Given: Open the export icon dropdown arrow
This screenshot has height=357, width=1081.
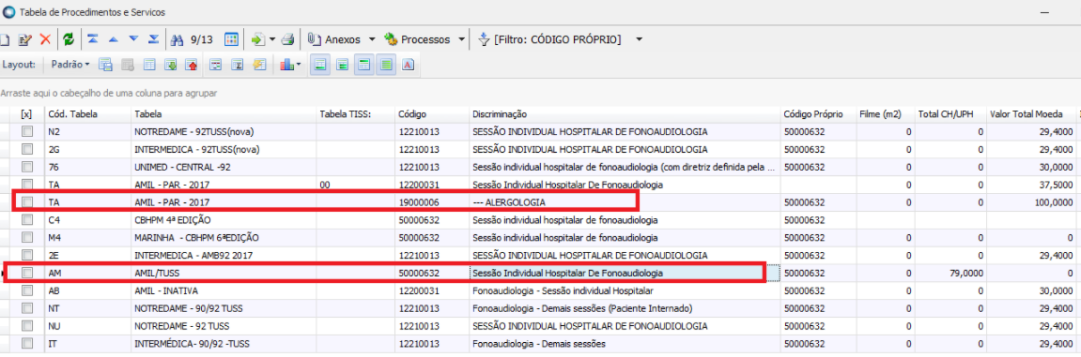Looking at the screenshot, I should point(272,40).
